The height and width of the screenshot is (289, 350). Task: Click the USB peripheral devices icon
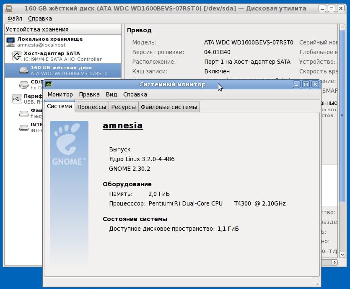coord(17,99)
